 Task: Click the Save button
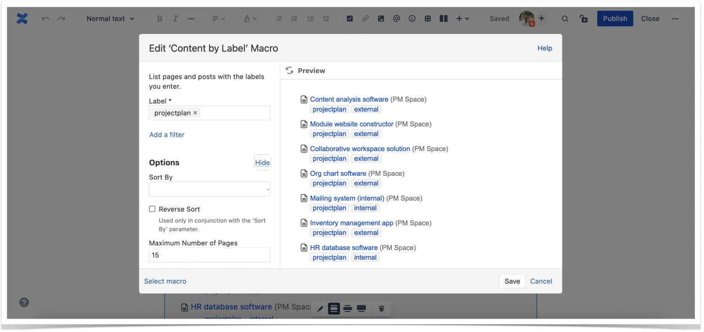(x=512, y=281)
